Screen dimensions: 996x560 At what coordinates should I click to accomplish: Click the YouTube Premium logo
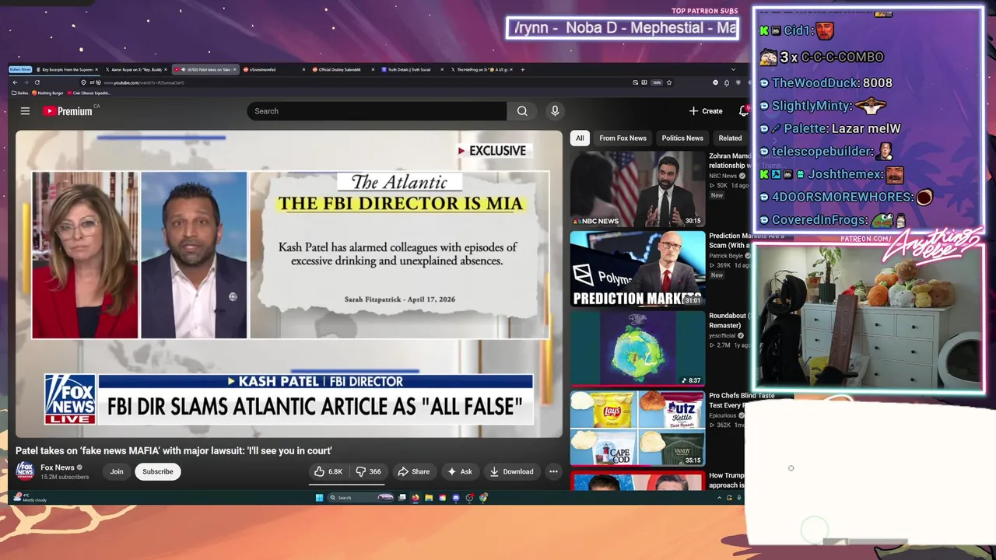coord(68,111)
